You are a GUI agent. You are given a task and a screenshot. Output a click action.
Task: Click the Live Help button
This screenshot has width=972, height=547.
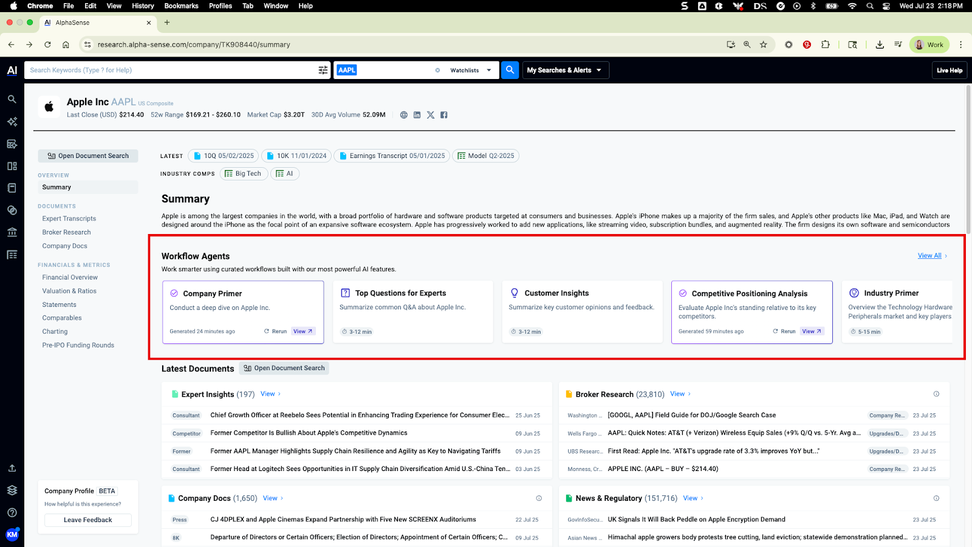click(950, 71)
